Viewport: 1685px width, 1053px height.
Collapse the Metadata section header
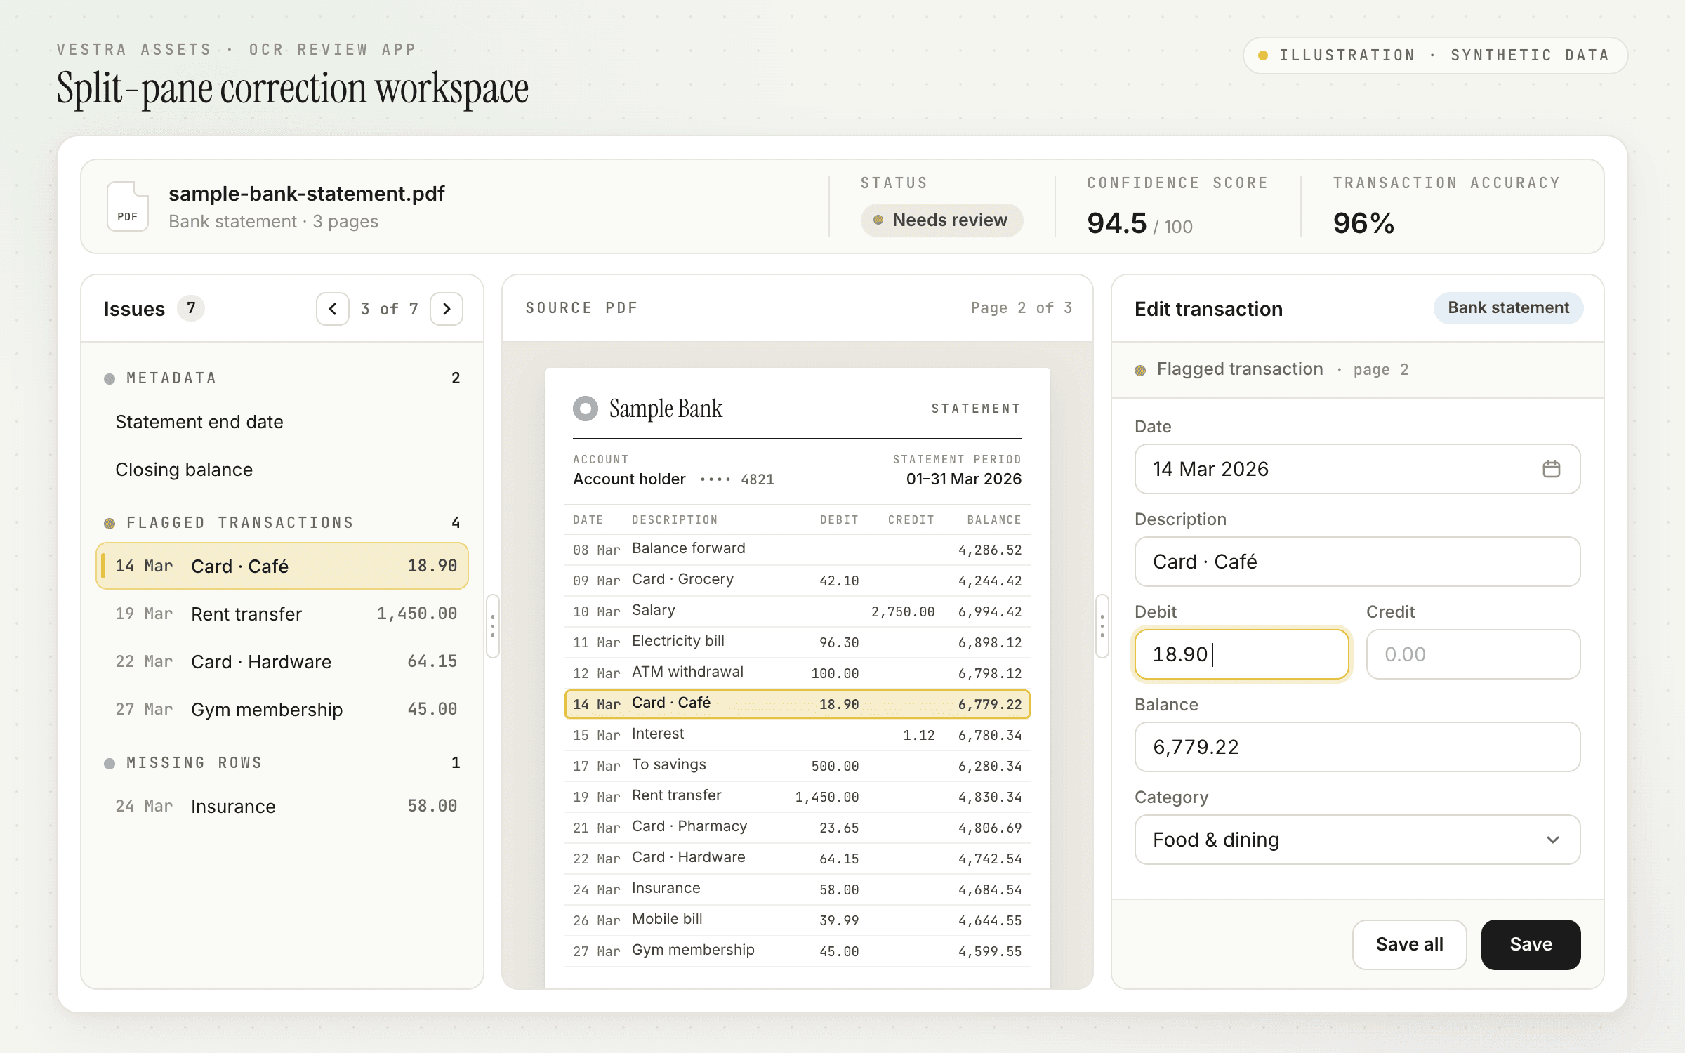pyautogui.click(x=282, y=378)
